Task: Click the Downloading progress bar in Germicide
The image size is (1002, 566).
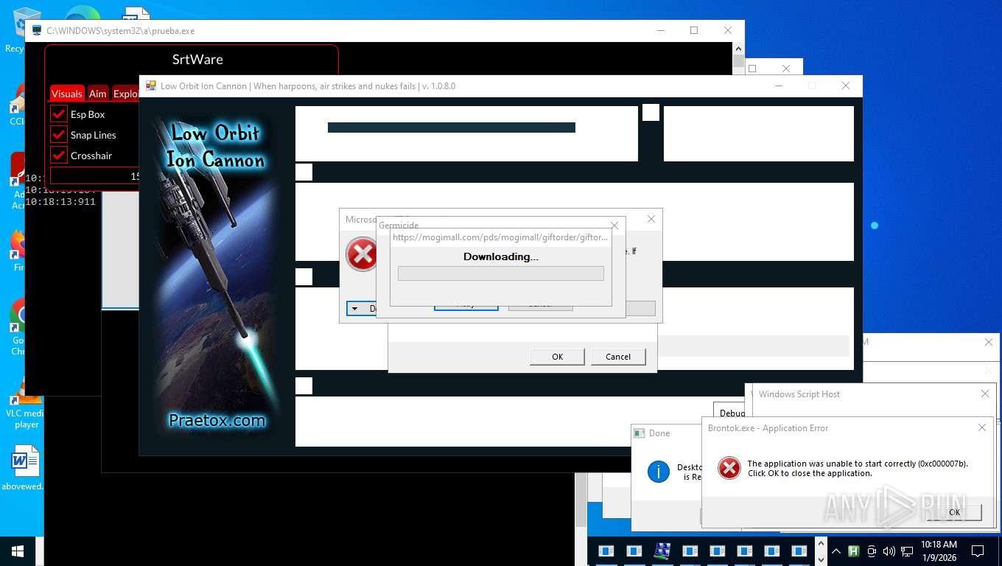Action: [x=500, y=273]
